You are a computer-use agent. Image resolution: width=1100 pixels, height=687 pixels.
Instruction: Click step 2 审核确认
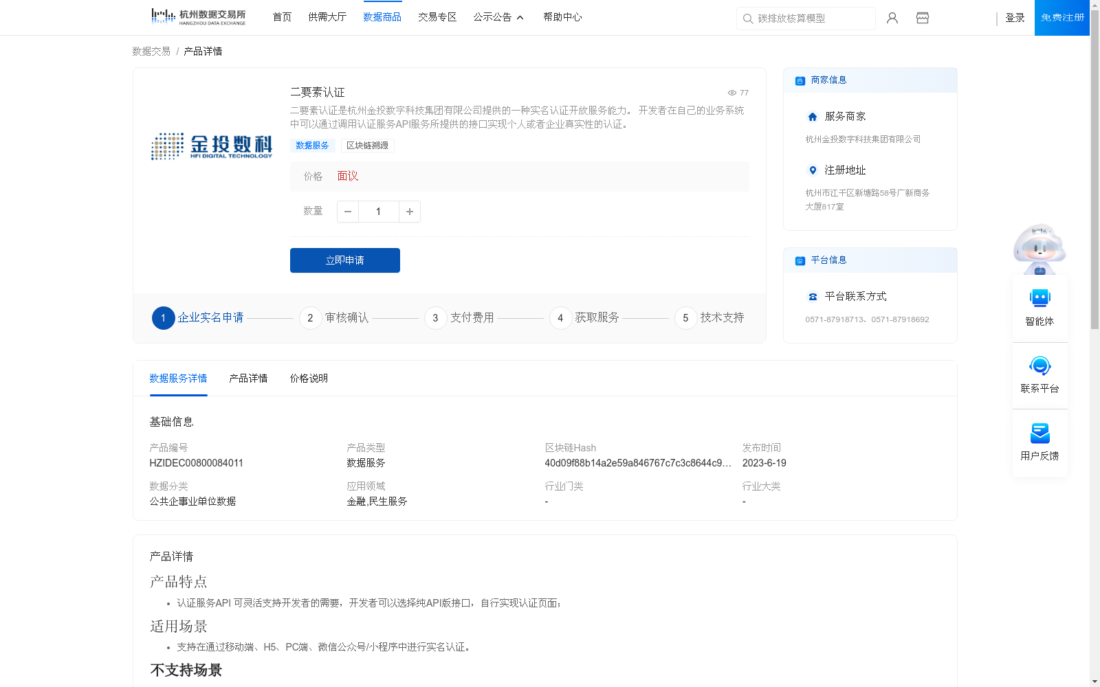334,318
